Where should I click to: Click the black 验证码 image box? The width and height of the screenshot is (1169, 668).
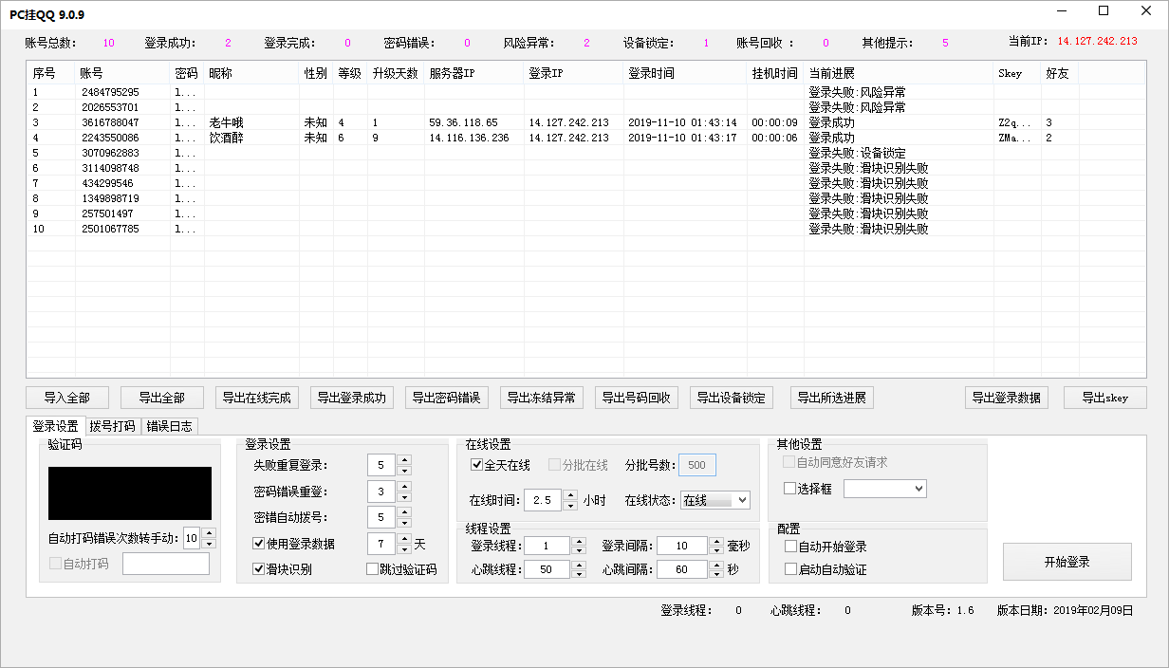130,493
